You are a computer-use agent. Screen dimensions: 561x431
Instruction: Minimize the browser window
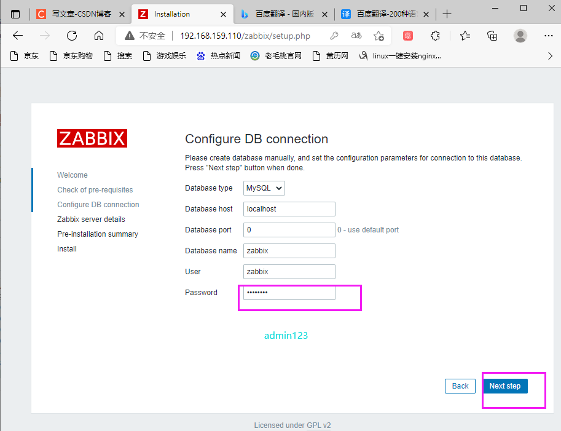coord(495,8)
